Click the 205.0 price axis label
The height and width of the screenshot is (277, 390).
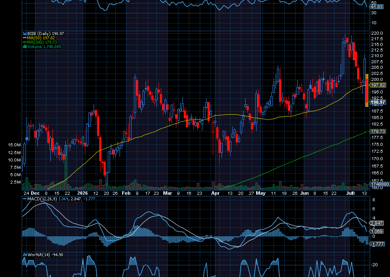[377, 68]
